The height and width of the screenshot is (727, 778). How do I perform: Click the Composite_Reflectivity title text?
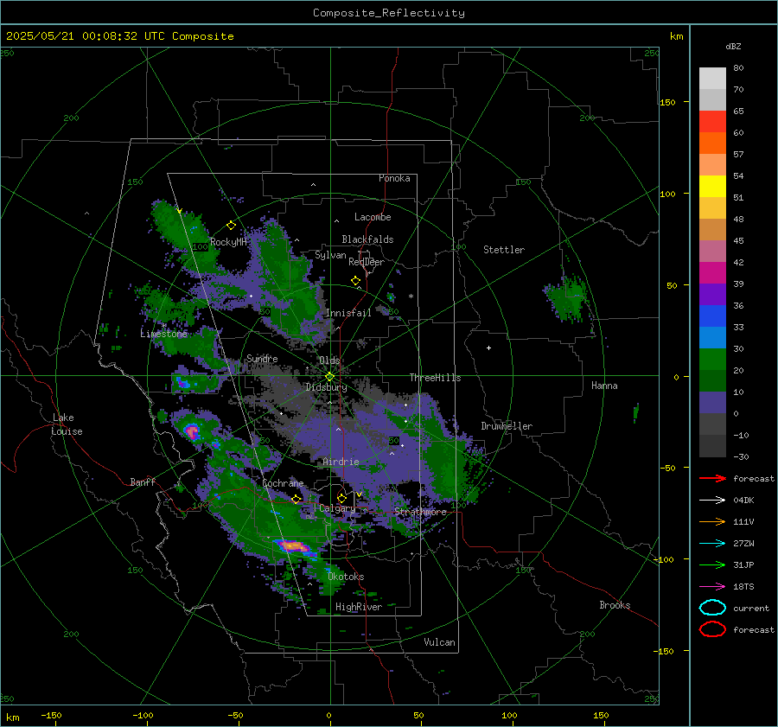point(388,13)
